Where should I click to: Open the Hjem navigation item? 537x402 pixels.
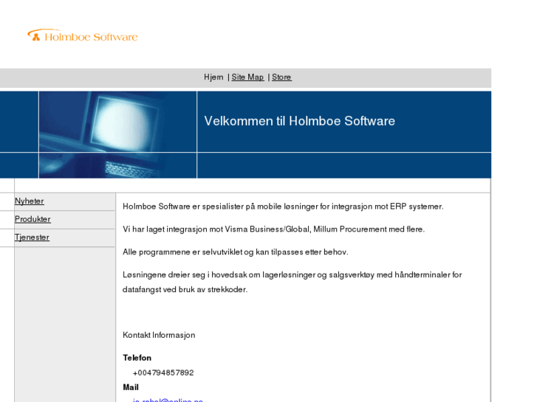click(213, 77)
